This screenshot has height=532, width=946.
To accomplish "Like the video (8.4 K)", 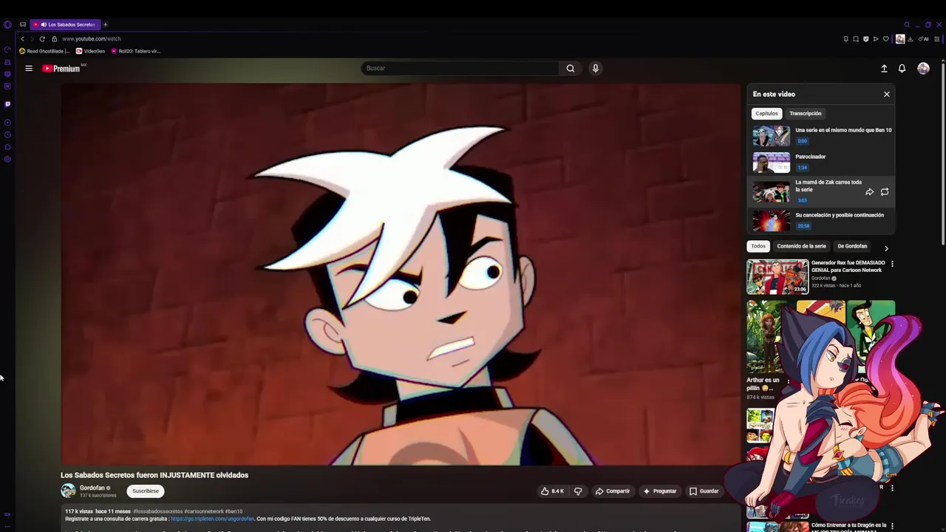I will point(552,491).
